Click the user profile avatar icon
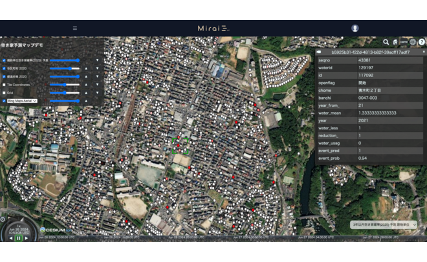Image resolution: width=427 pixels, height=262 pixels. tap(355, 28)
